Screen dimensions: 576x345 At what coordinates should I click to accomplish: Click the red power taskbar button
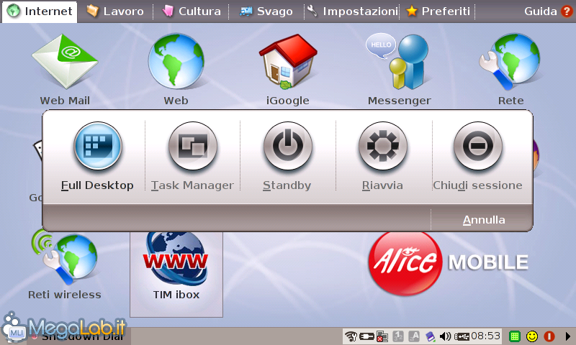549,336
